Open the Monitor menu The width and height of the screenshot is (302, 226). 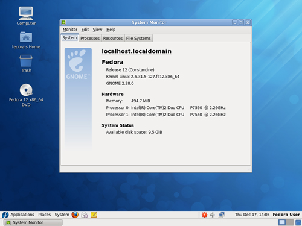click(x=70, y=30)
